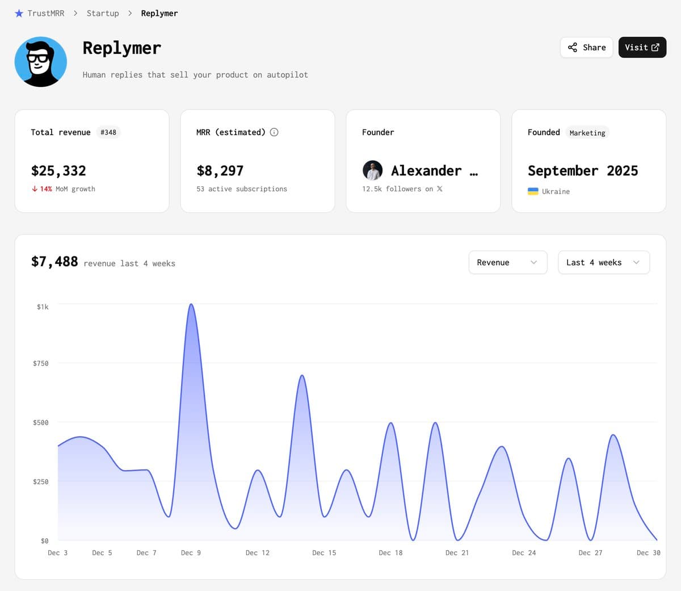Image resolution: width=681 pixels, height=591 pixels.
Task: Click the founder's profile photo
Action: tap(372, 170)
